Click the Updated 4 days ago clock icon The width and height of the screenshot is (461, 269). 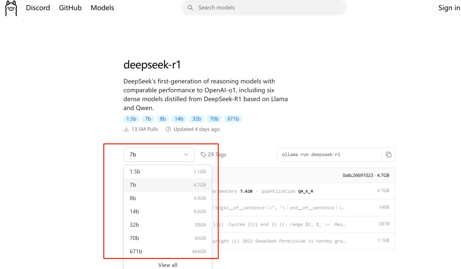168,129
